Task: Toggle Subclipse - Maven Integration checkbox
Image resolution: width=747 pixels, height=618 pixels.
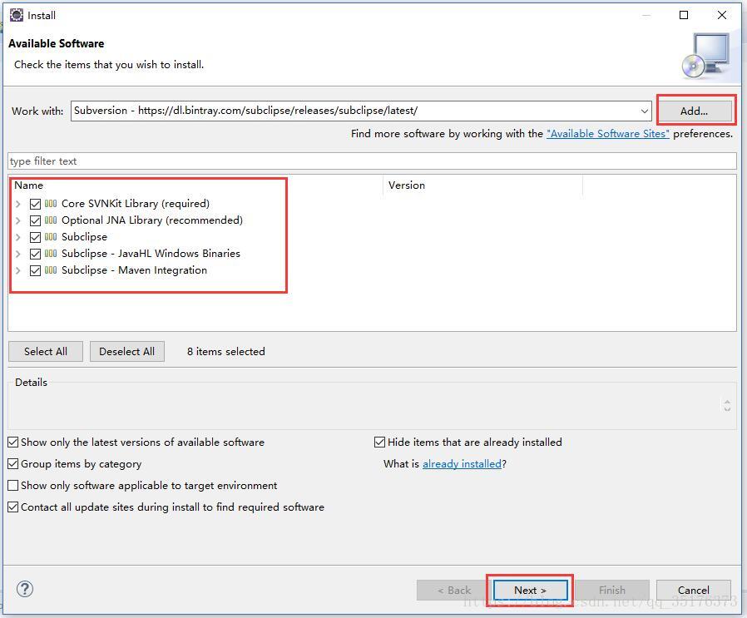Action: [x=35, y=270]
